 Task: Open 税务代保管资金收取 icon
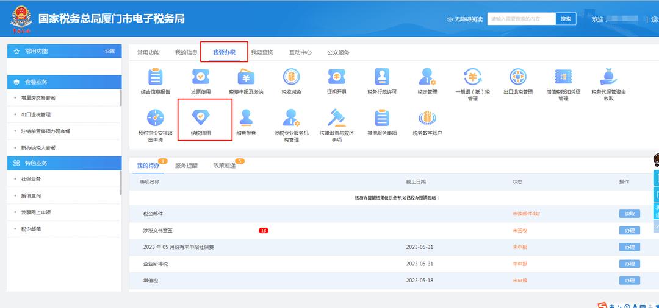[x=608, y=77]
